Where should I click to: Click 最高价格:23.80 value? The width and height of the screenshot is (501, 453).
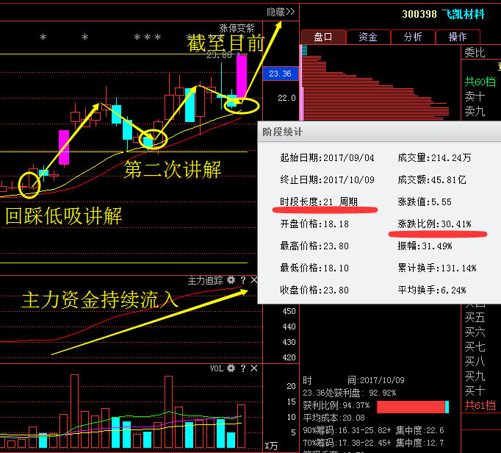(314, 246)
